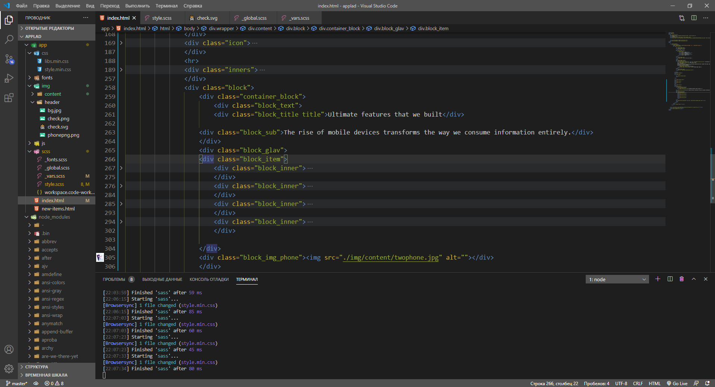The width and height of the screenshot is (715, 387).
Task: Switch to the style.scss tab
Action: (162, 18)
